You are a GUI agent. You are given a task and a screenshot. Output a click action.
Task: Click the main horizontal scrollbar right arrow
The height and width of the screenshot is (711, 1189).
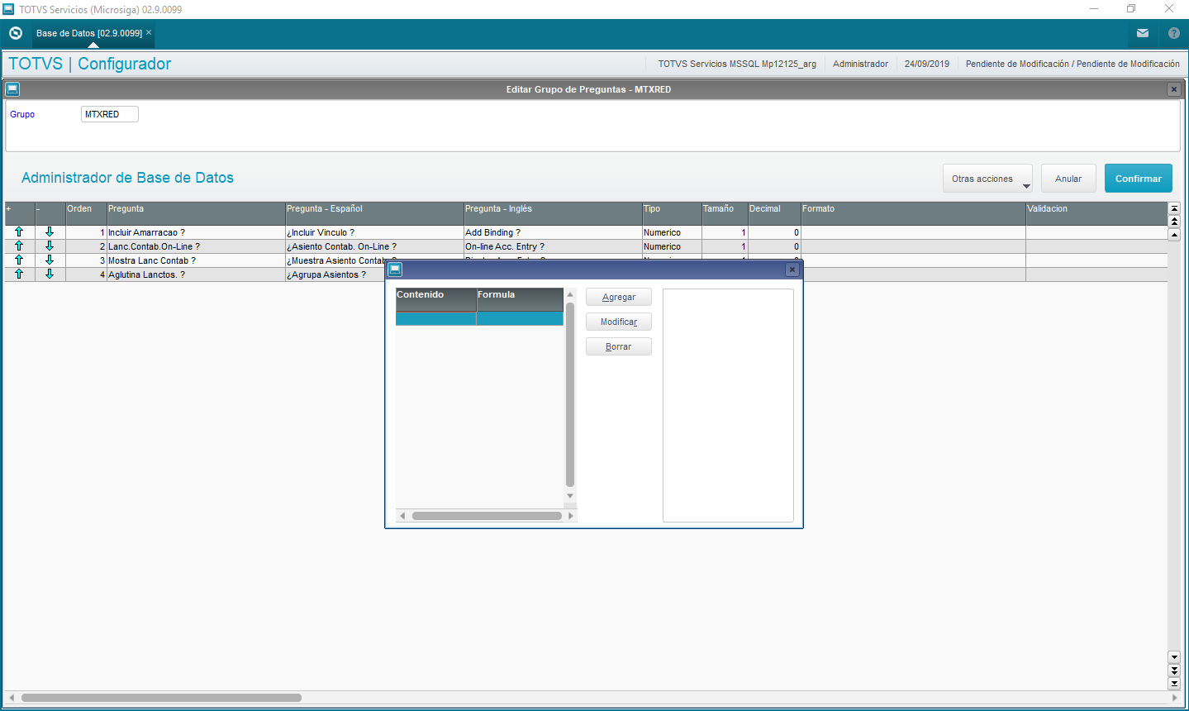(1174, 698)
